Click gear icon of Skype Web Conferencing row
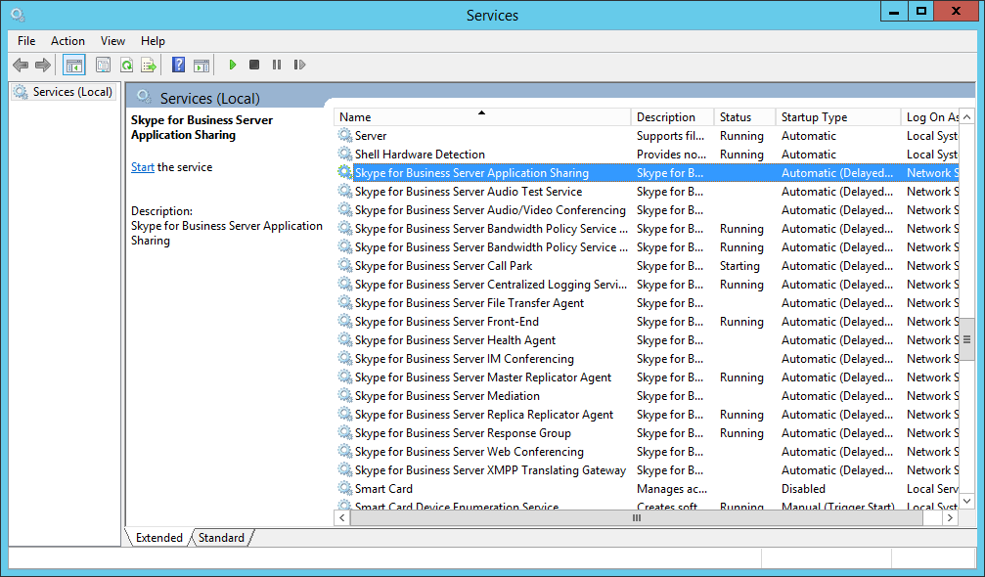Screen dimensions: 985x577 point(345,451)
